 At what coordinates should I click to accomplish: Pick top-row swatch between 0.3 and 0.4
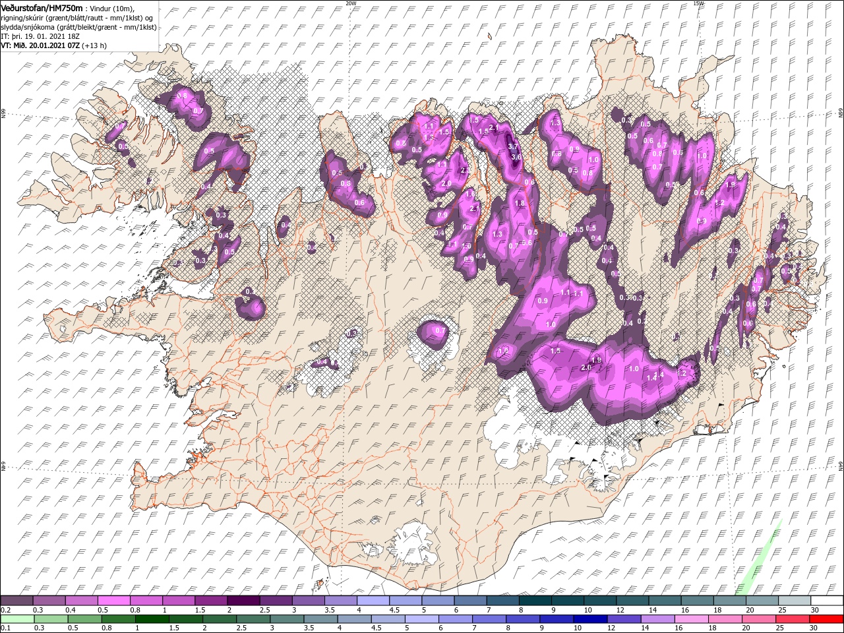(49, 600)
